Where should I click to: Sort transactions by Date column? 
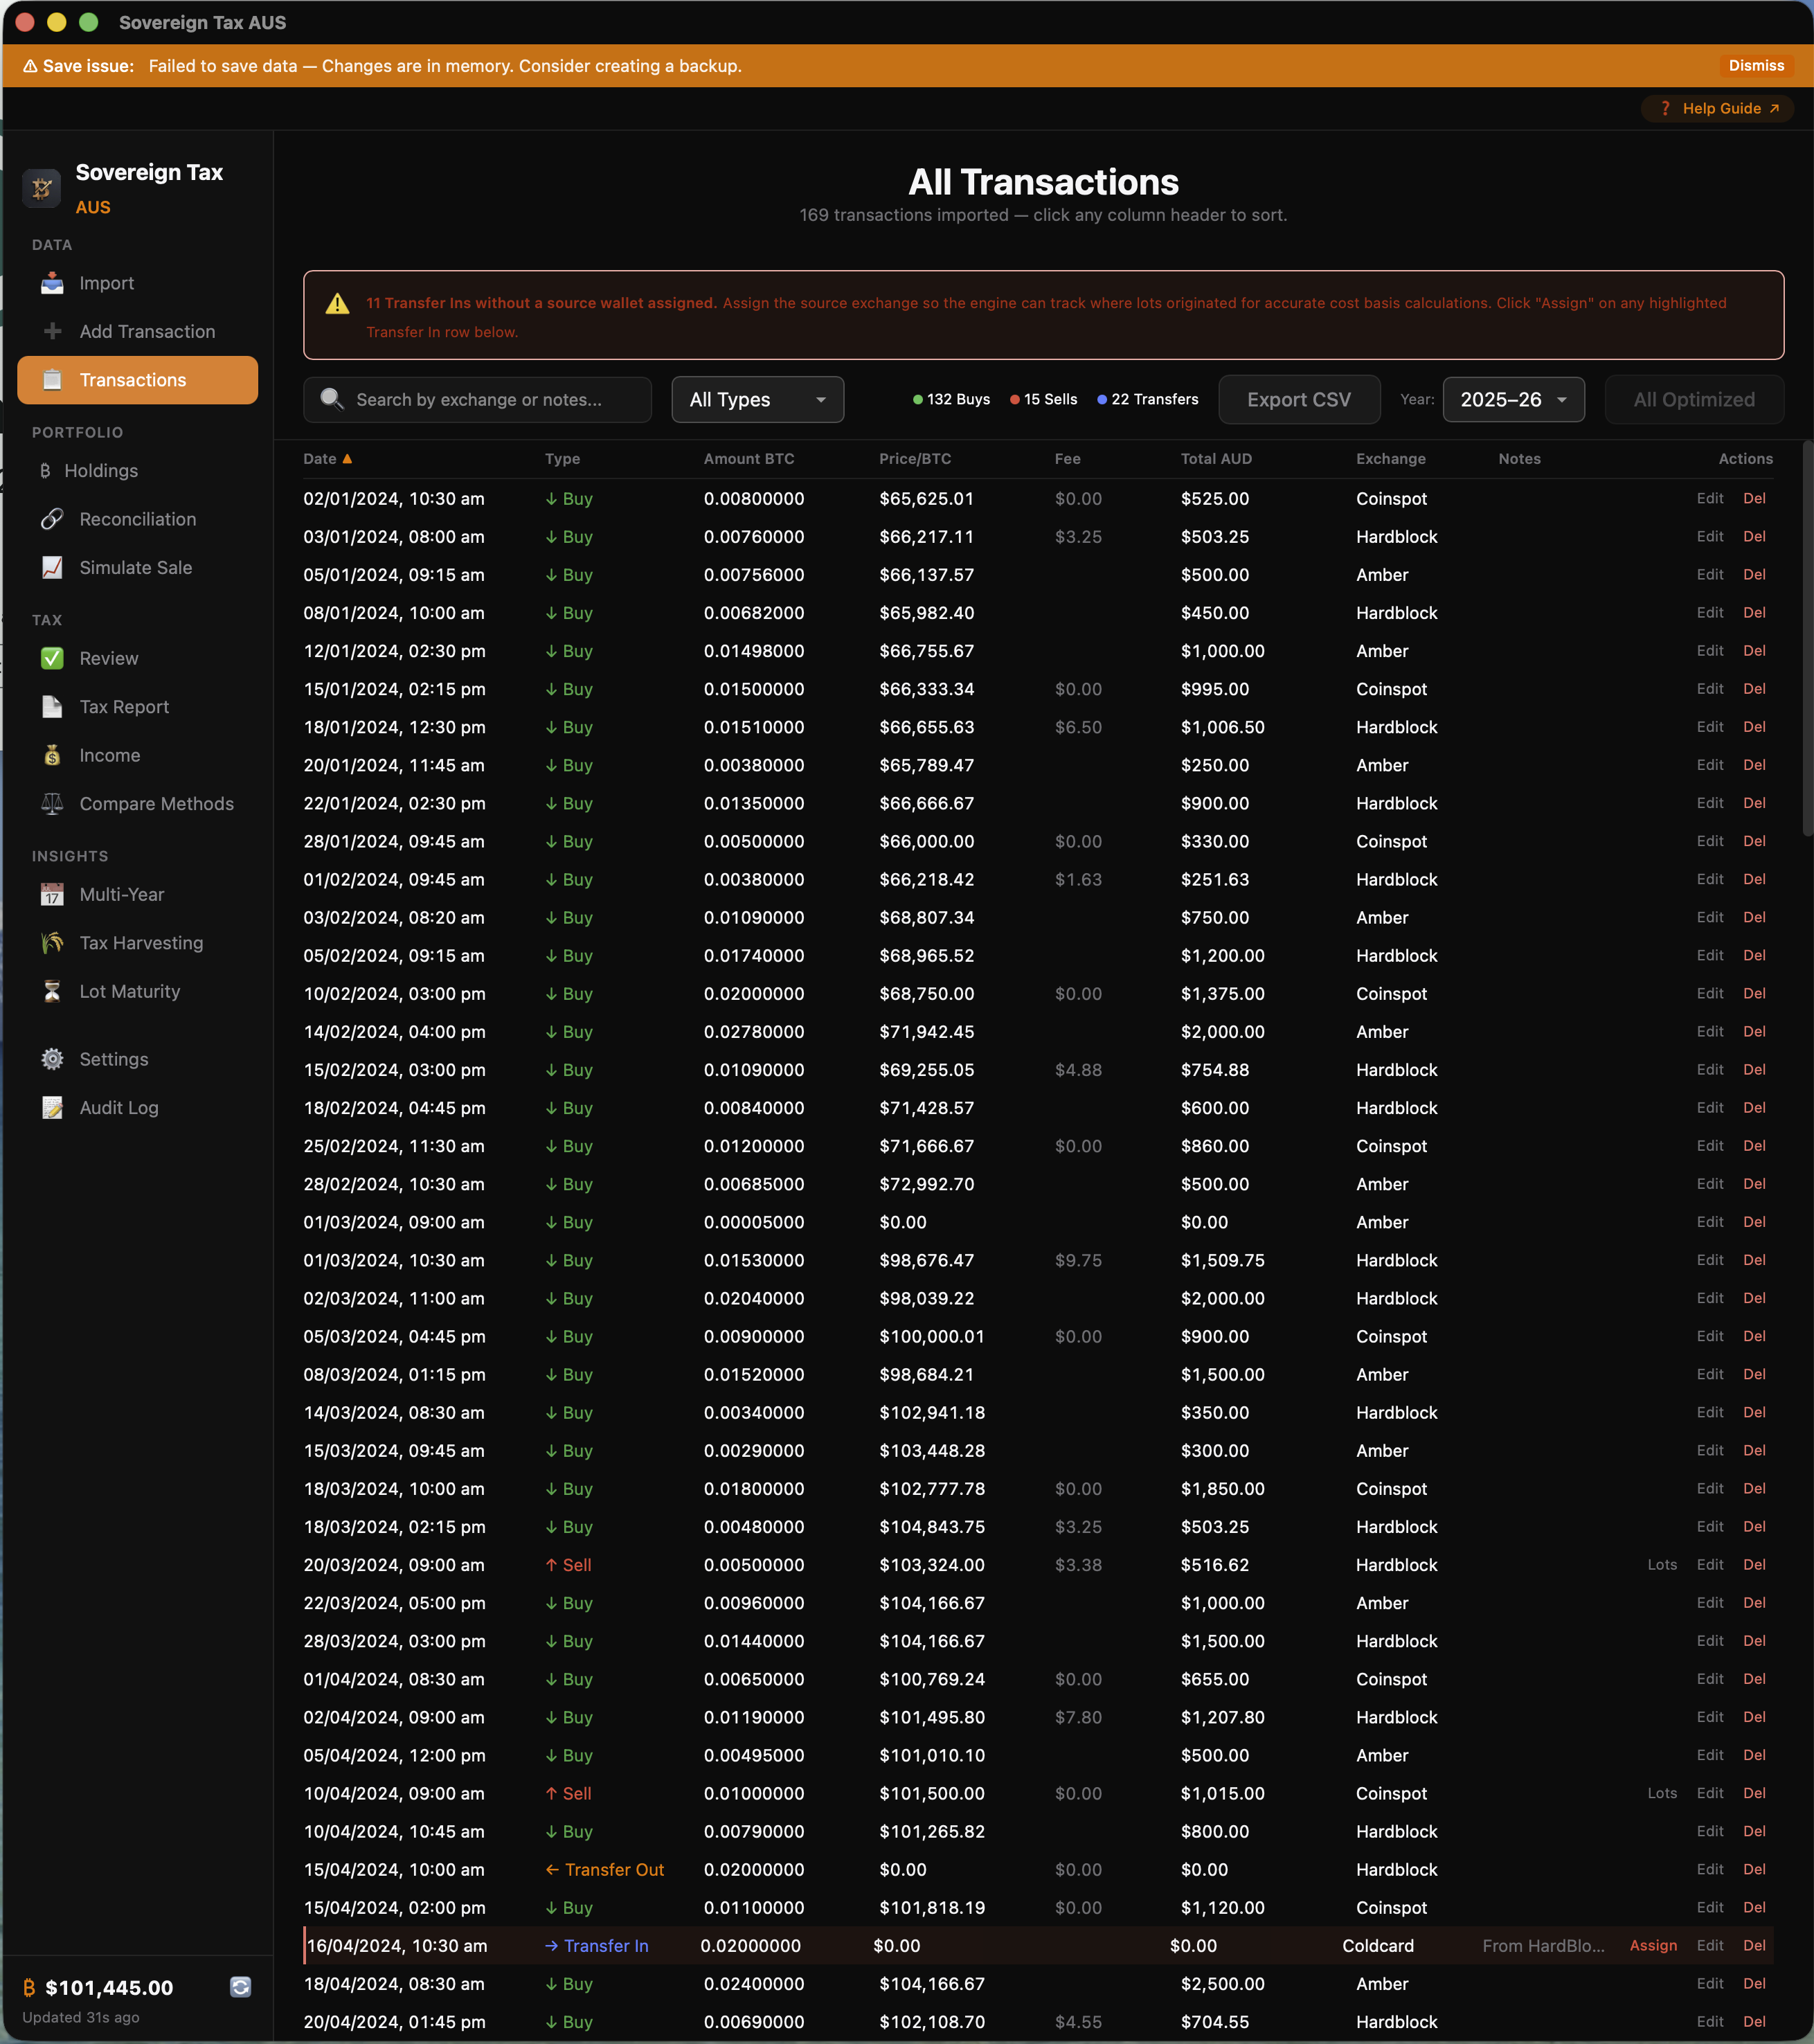pyautogui.click(x=328, y=458)
